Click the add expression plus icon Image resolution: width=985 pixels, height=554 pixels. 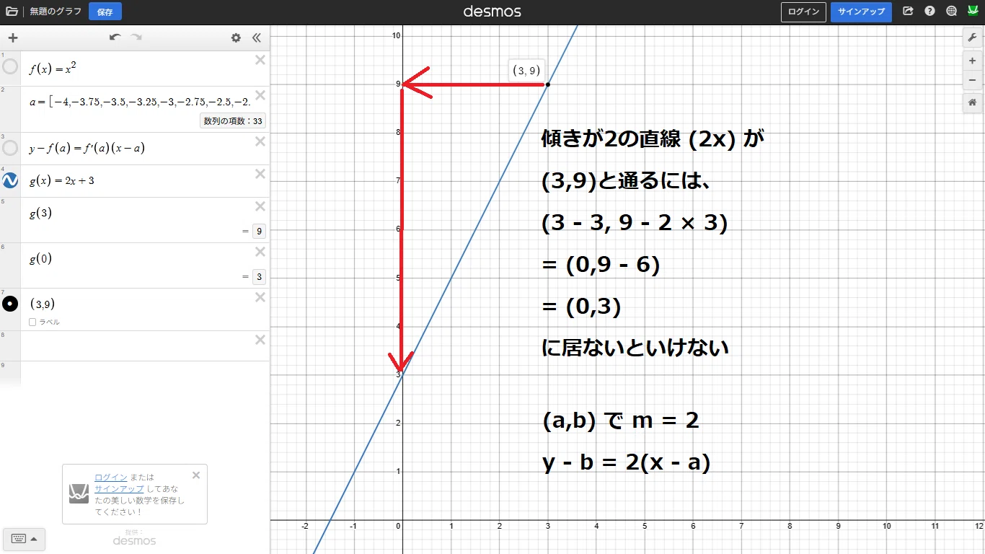click(x=12, y=38)
